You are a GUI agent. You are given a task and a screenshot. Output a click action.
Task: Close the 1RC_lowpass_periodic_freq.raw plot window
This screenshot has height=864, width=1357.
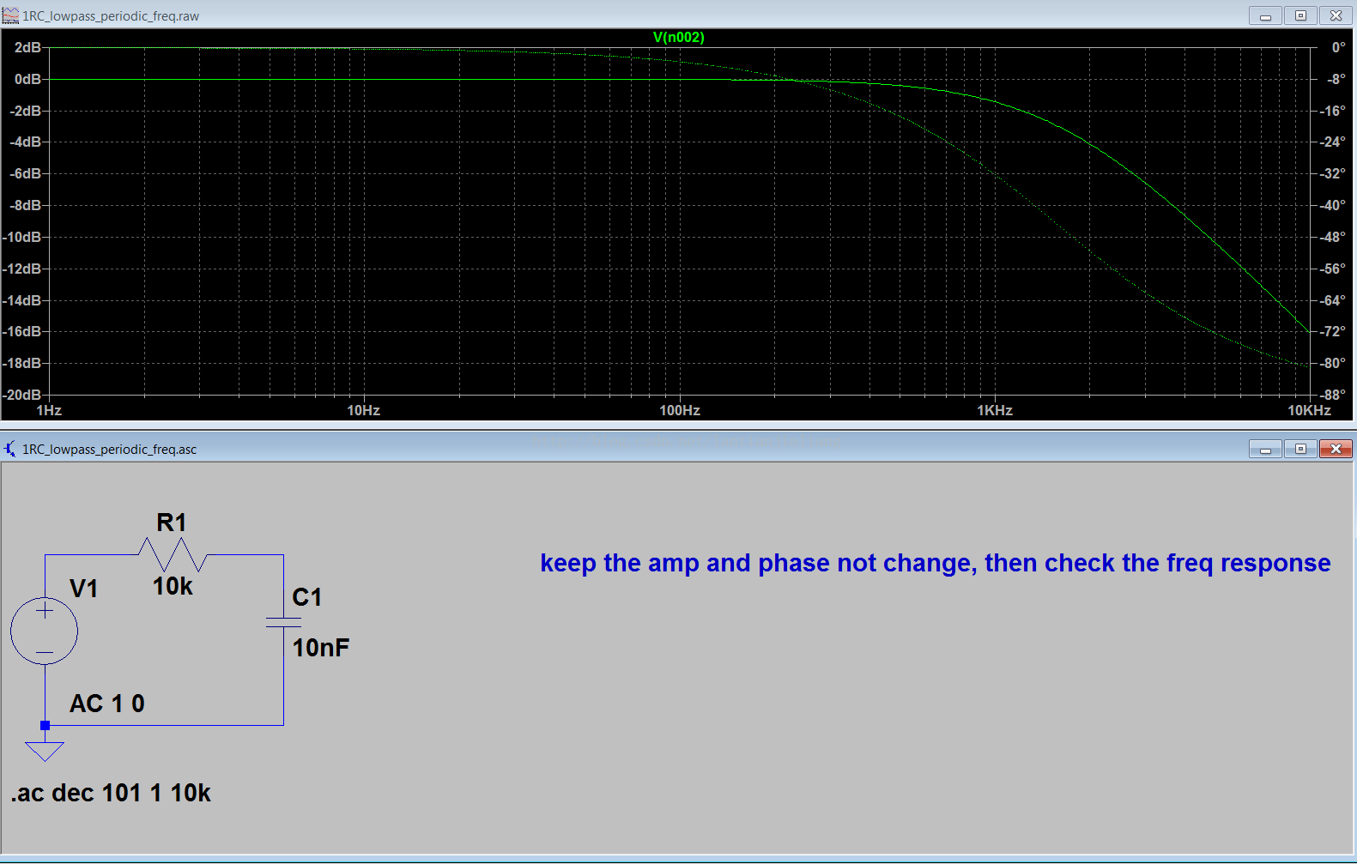(x=1336, y=15)
